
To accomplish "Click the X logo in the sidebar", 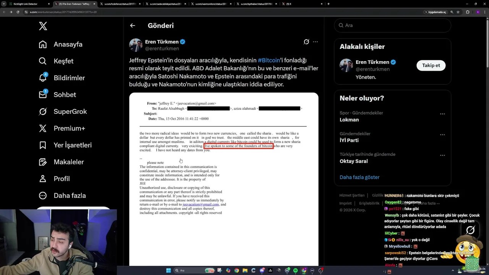I will (43, 26).
